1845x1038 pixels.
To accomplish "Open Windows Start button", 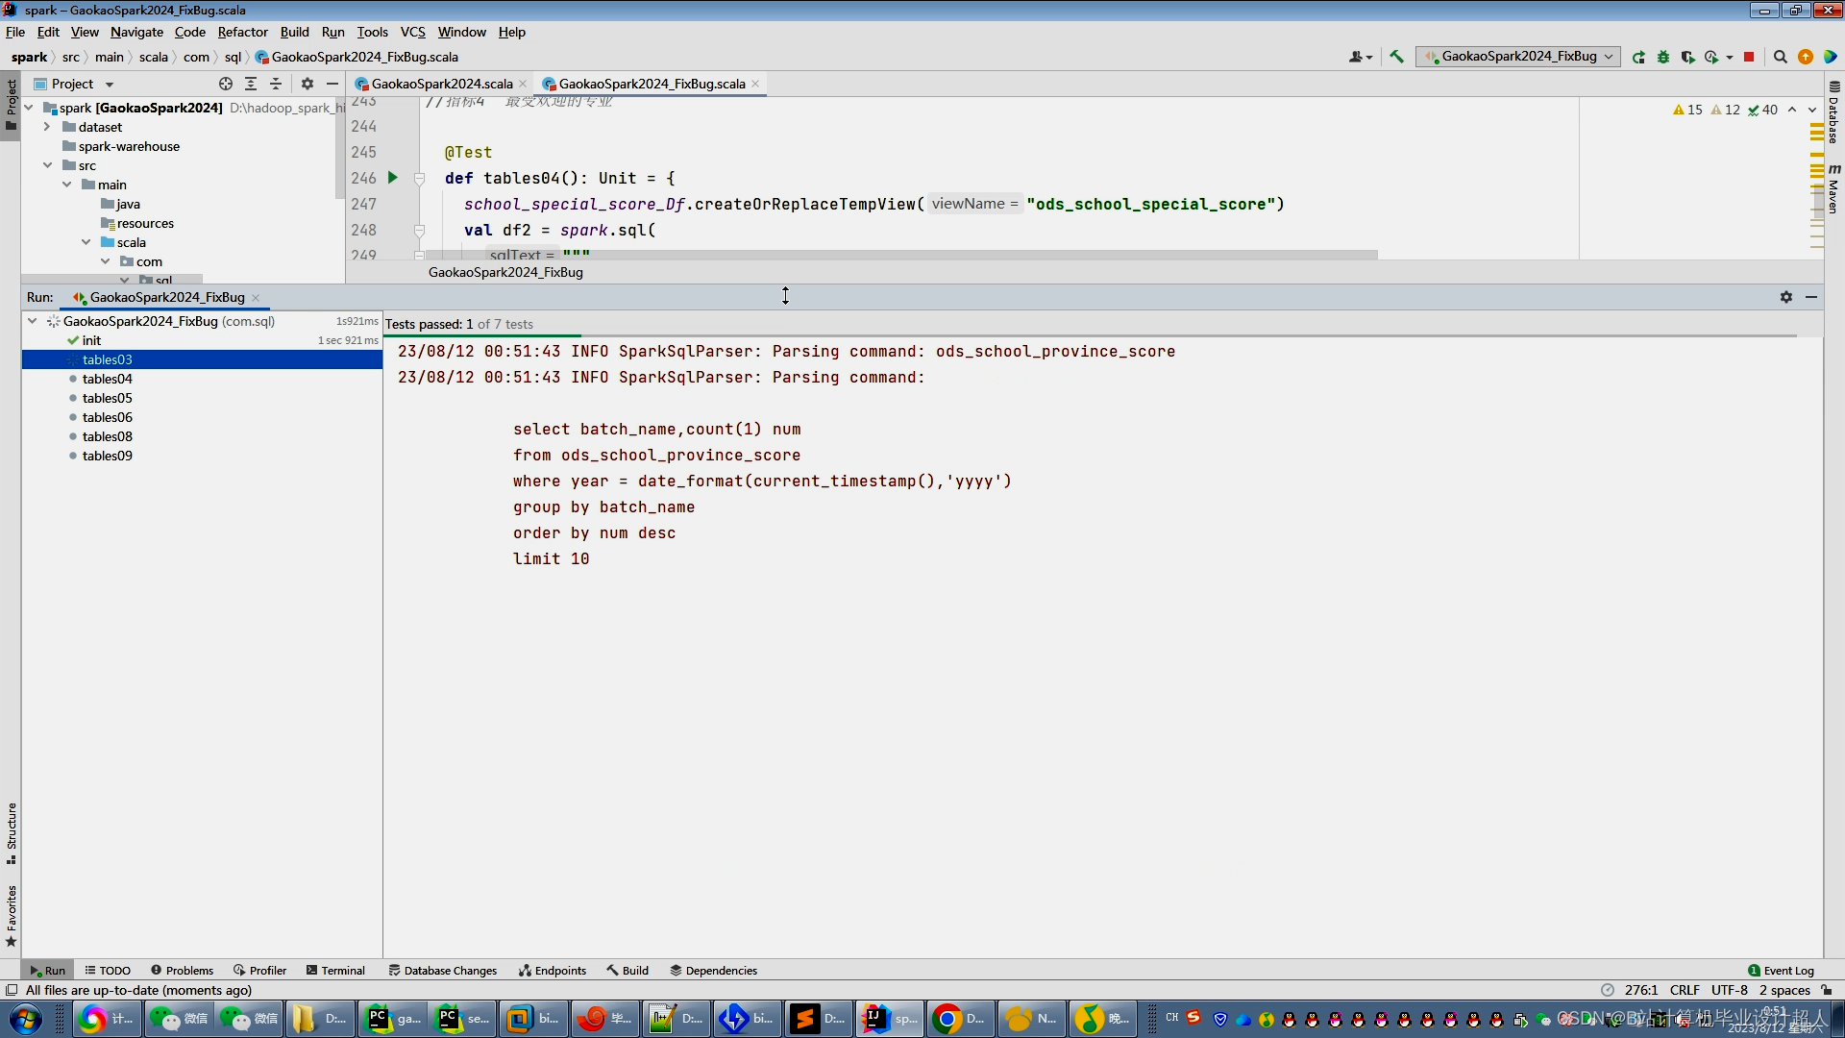I will (26, 1019).
